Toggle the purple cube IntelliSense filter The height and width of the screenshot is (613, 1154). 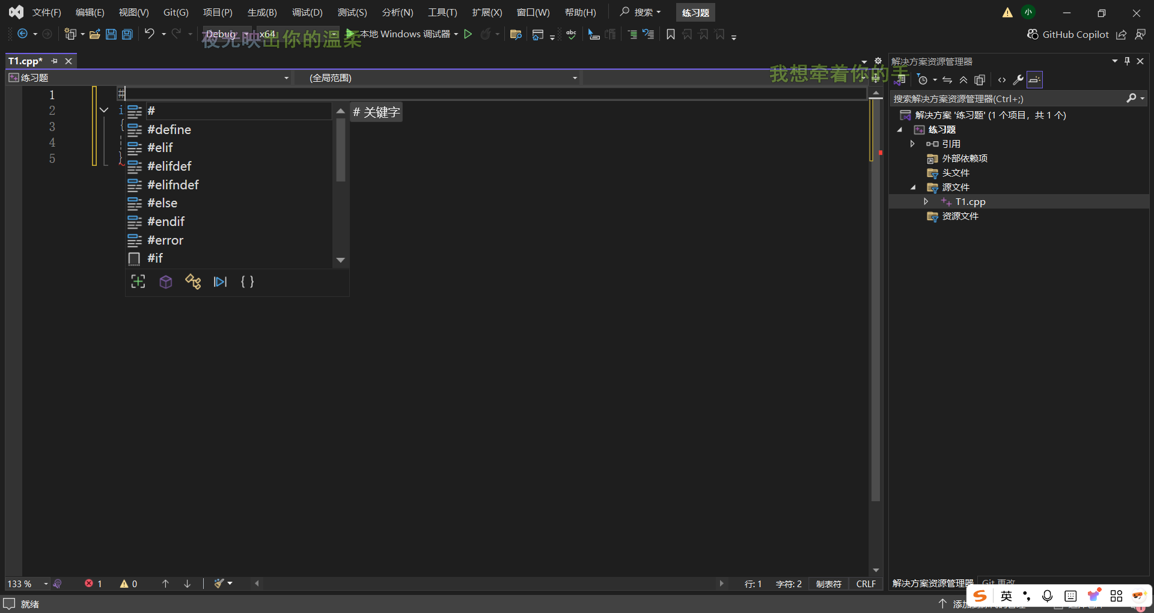[166, 282]
